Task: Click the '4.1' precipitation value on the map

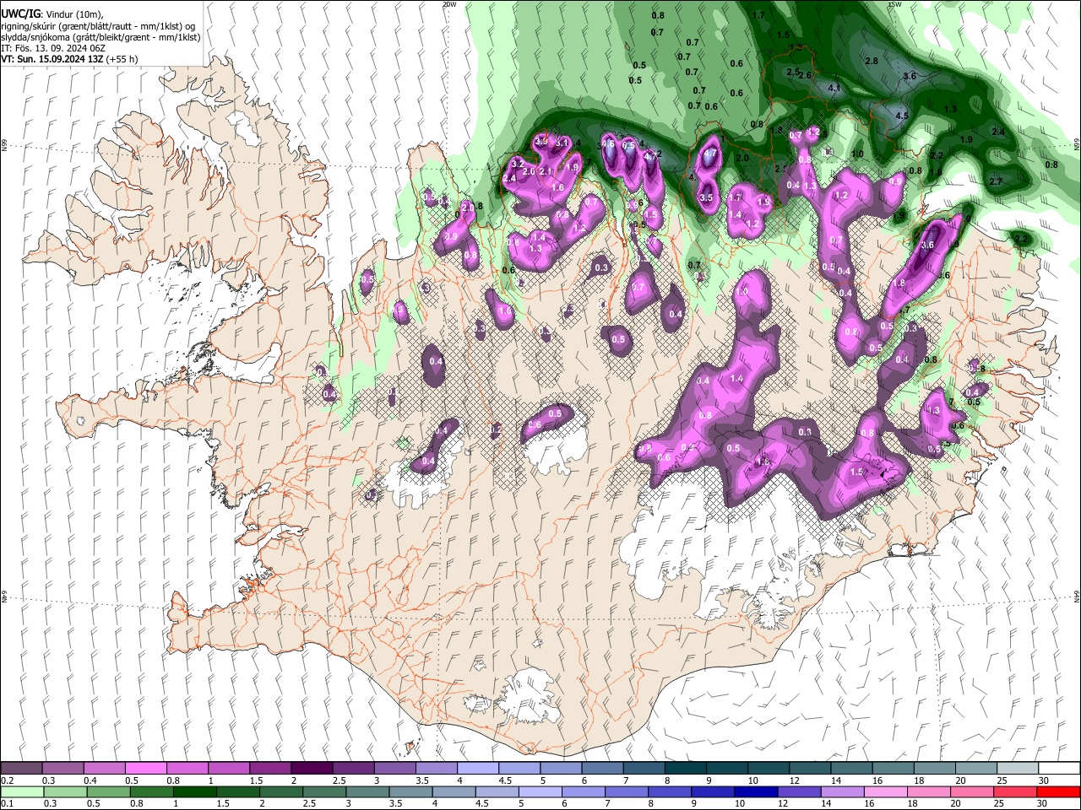Action: 834,88
